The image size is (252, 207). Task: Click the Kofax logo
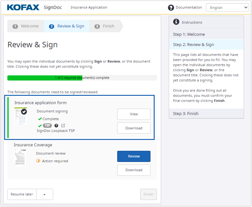(x=23, y=7)
